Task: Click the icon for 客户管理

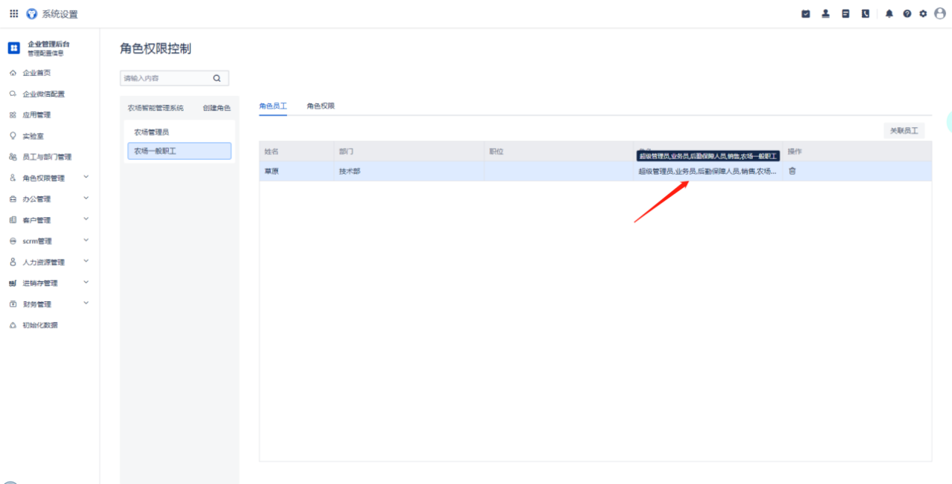Action: click(x=13, y=220)
